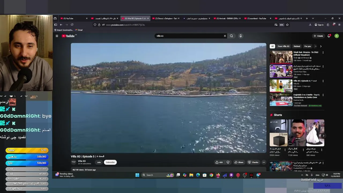Click the site padlock icon in the address bar
Image resolution: width=343 pixels, height=193 pixels.
(x=99, y=25)
